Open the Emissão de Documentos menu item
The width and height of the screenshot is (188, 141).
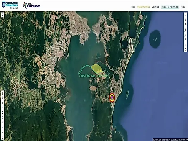[170, 7]
